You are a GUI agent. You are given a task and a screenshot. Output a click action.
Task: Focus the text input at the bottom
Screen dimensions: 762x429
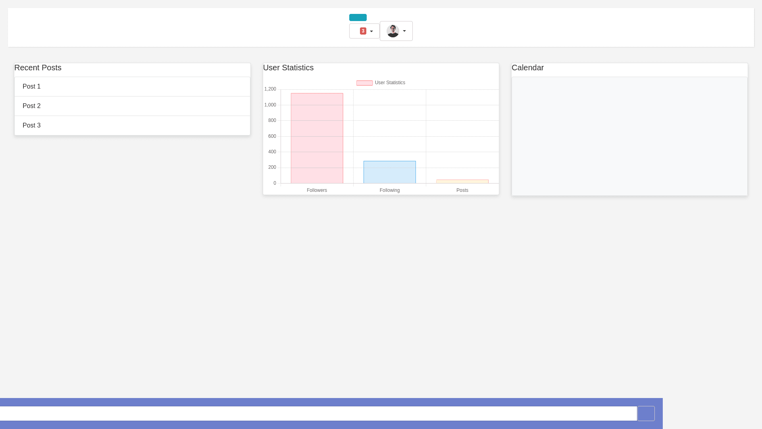pyautogui.click(x=317, y=414)
